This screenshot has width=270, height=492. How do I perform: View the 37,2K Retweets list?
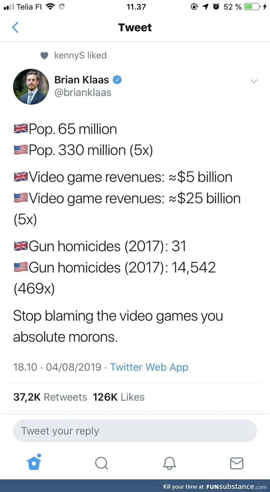tap(50, 397)
